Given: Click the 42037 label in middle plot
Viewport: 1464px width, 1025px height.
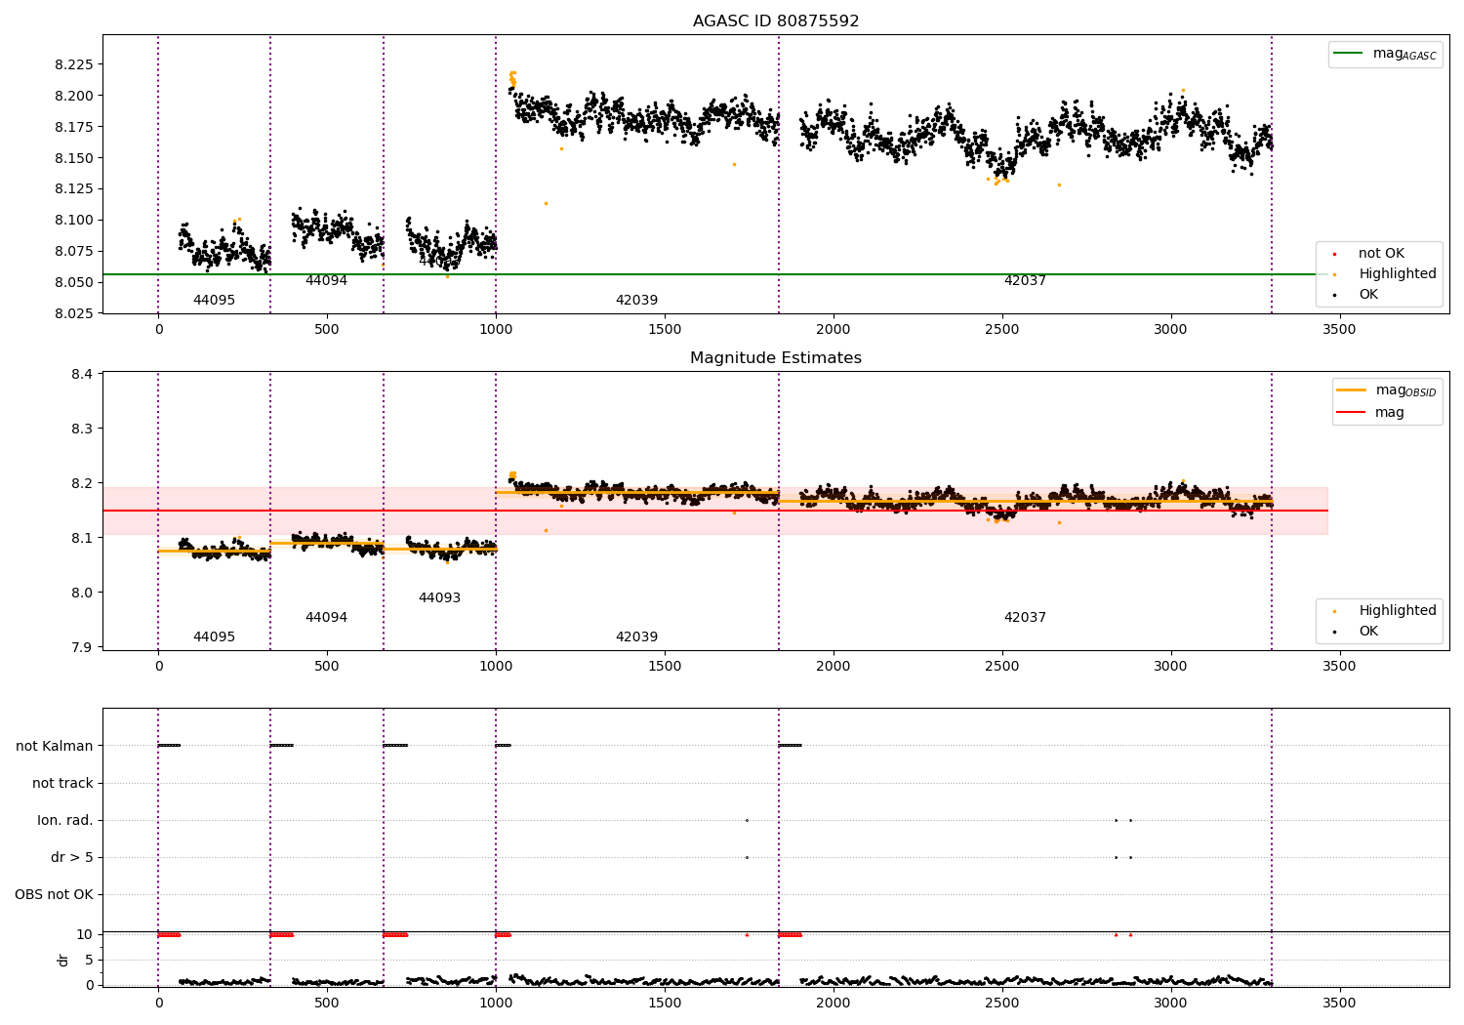Looking at the screenshot, I should coord(1025,618).
